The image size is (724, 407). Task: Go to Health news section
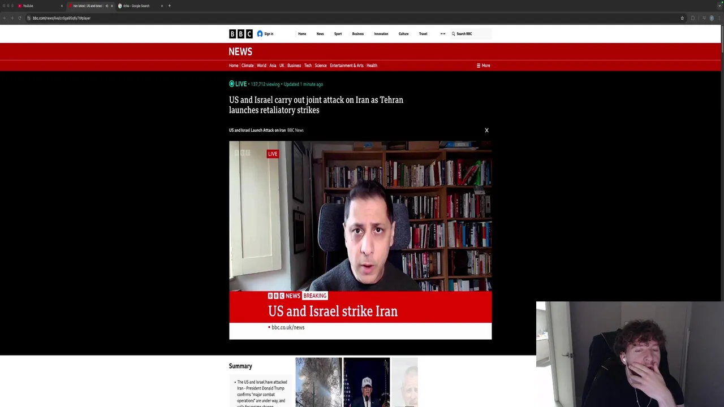click(372, 66)
